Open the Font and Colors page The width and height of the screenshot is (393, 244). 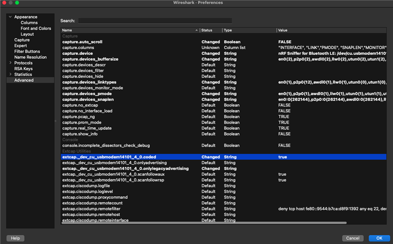click(x=36, y=28)
